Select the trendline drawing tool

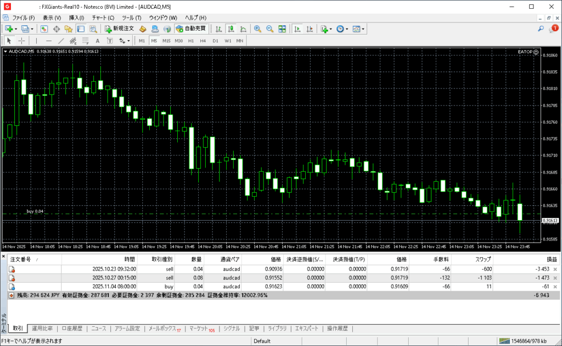click(x=61, y=41)
